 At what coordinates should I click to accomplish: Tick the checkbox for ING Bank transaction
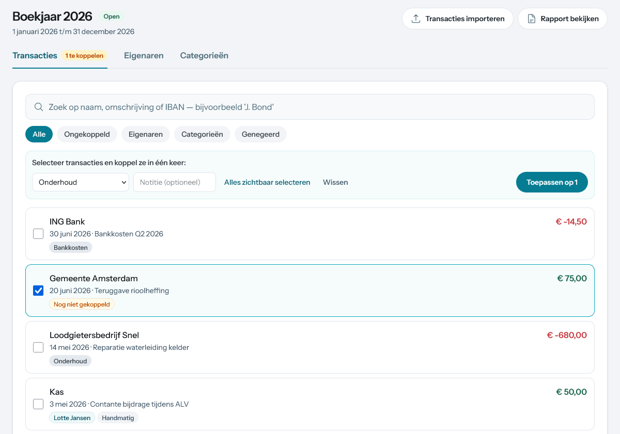(x=38, y=234)
